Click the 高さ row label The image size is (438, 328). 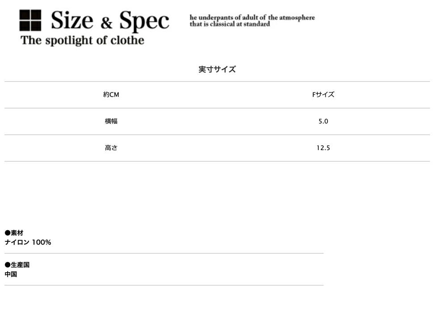[x=111, y=148]
